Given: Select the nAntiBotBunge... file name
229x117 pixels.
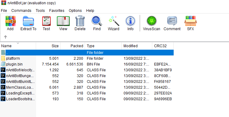Looking at the screenshot, I should 20,76.
